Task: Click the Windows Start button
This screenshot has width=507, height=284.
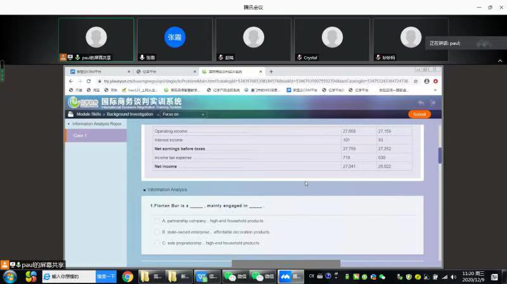Action: (10, 276)
